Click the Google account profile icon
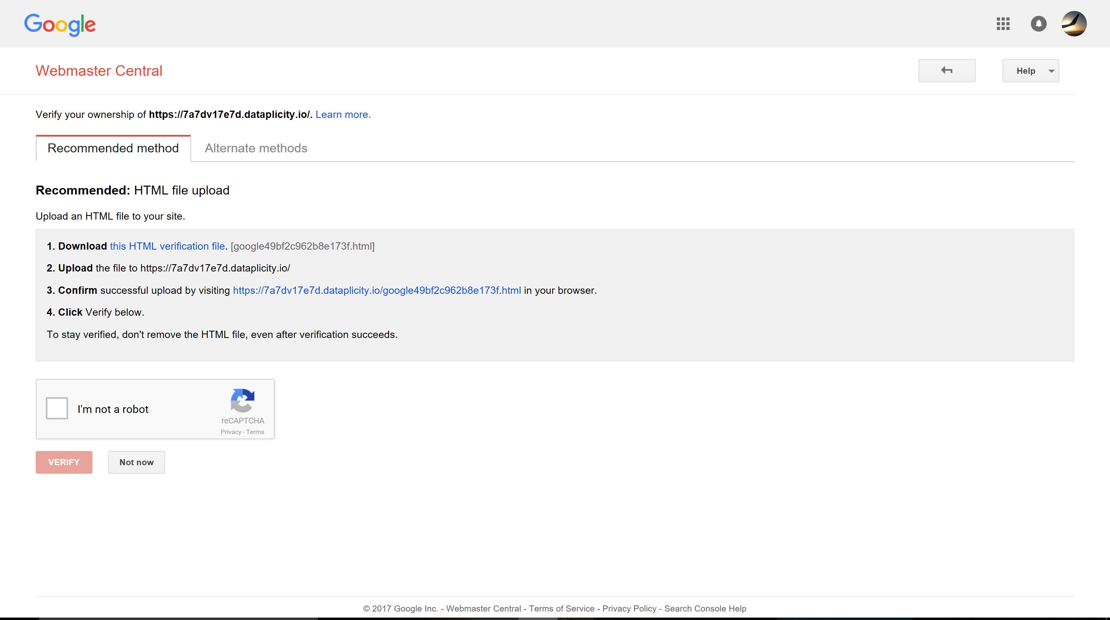1110x620 pixels. (1076, 23)
